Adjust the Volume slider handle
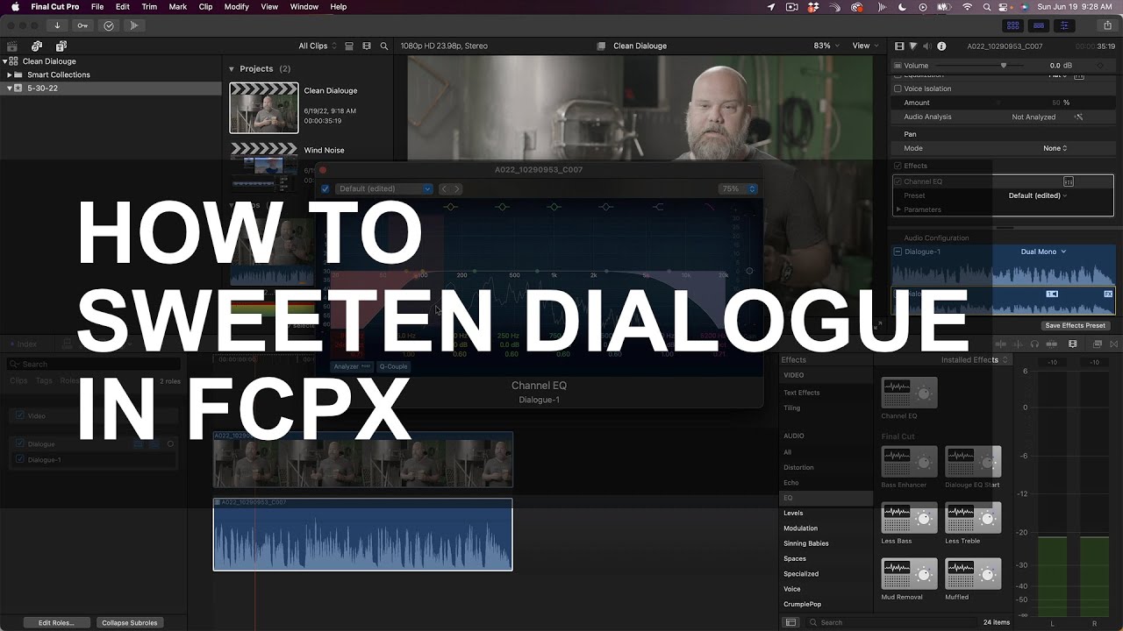 [x=1004, y=65]
